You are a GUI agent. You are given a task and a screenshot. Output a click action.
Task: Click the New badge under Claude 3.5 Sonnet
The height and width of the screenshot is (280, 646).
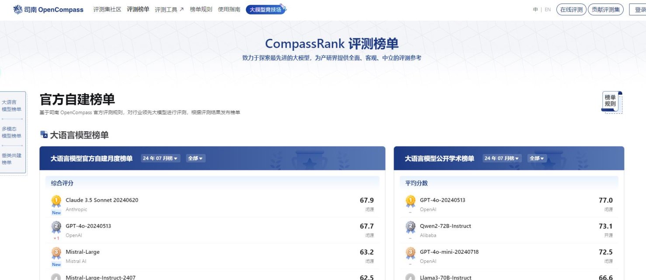(x=56, y=213)
